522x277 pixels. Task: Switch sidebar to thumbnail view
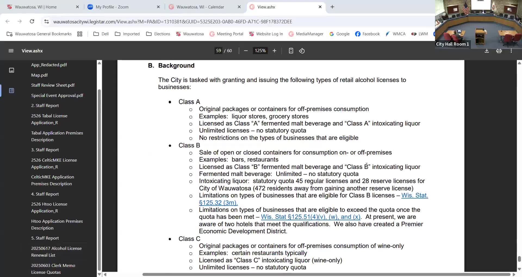click(x=11, y=70)
